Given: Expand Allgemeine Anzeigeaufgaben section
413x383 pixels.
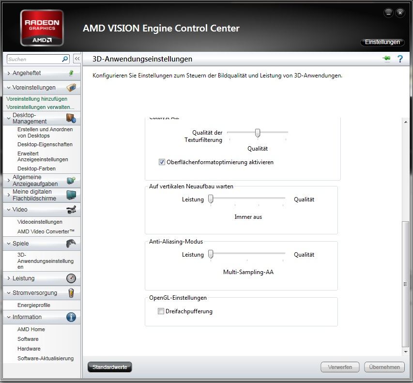Looking at the screenshot, I should coord(9,181).
